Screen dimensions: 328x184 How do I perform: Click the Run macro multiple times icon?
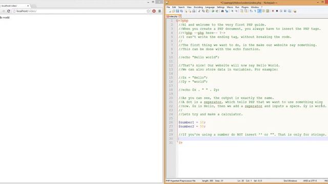(x=285, y=11)
